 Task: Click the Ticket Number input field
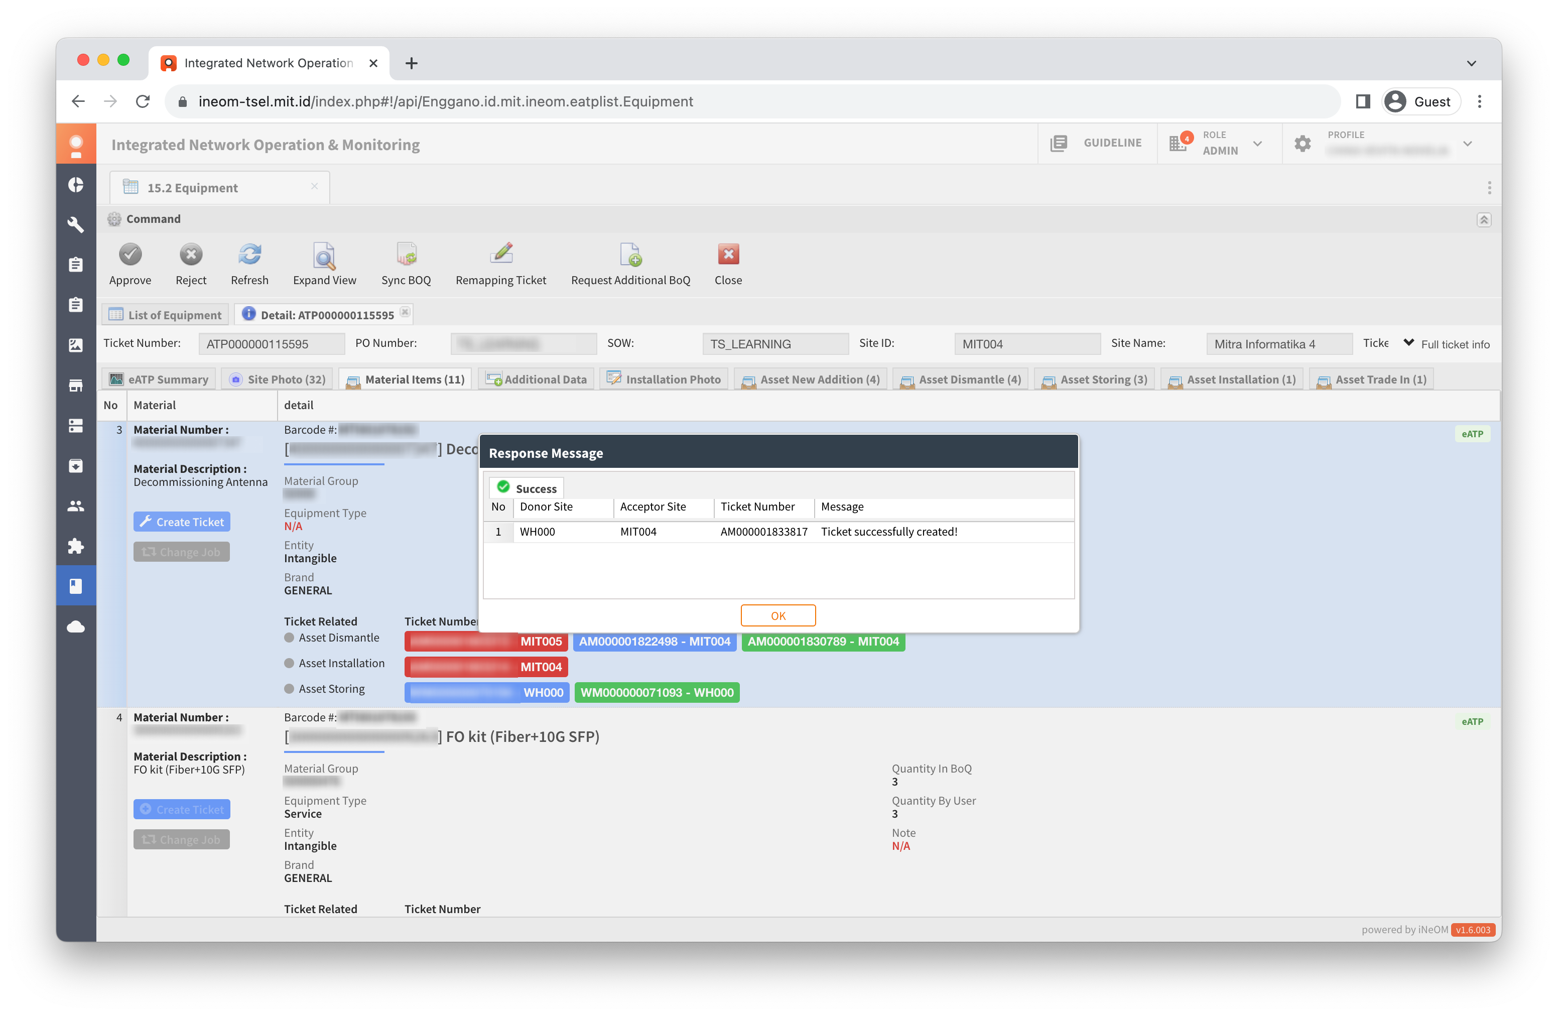click(x=271, y=344)
